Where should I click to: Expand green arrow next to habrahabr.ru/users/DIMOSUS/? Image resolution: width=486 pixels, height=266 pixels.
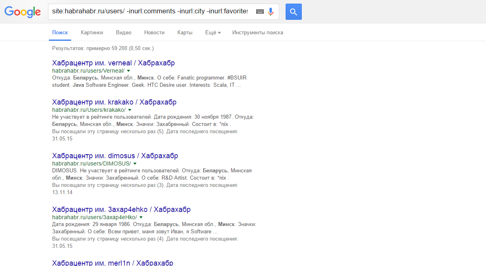pyautogui.click(x=135, y=163)
